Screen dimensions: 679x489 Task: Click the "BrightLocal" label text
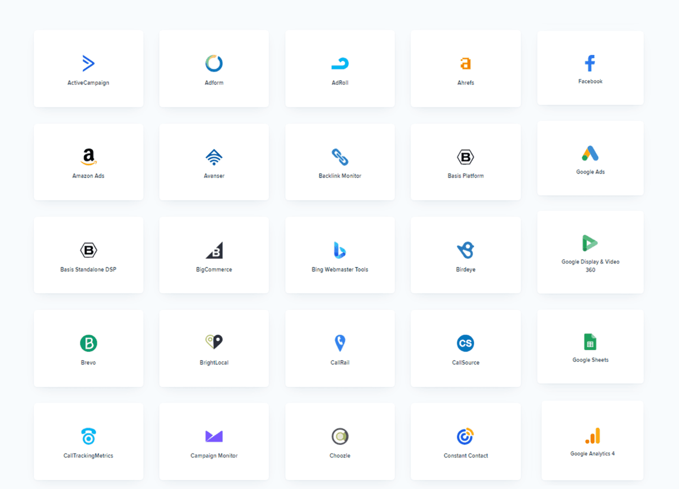[214, 362]
